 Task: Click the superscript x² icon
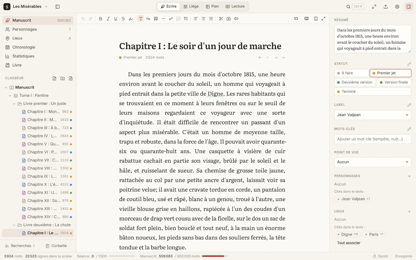pos(171,19)
